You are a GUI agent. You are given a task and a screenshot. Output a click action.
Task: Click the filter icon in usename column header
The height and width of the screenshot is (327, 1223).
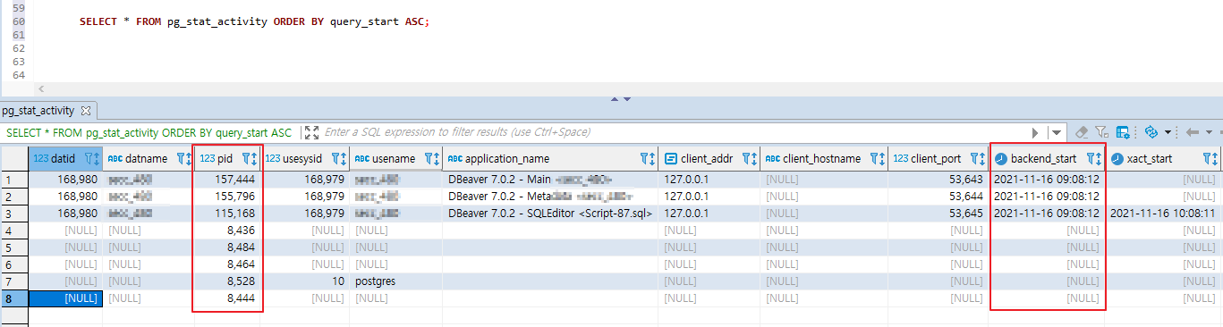[429, 158]
